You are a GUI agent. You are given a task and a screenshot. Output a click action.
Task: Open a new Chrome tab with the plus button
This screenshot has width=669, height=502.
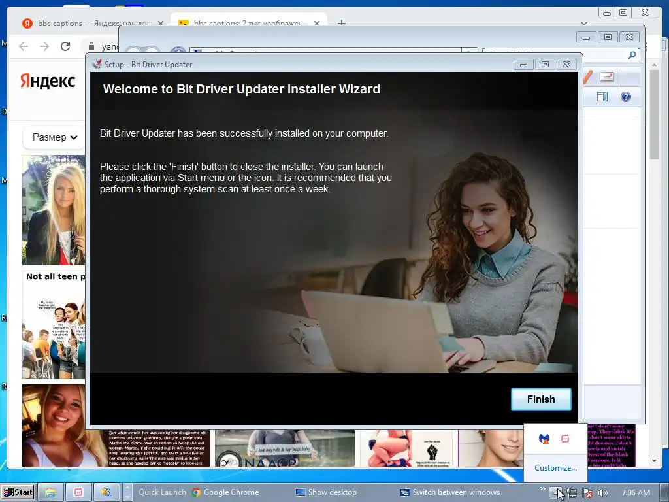click(x=341, y=22)
